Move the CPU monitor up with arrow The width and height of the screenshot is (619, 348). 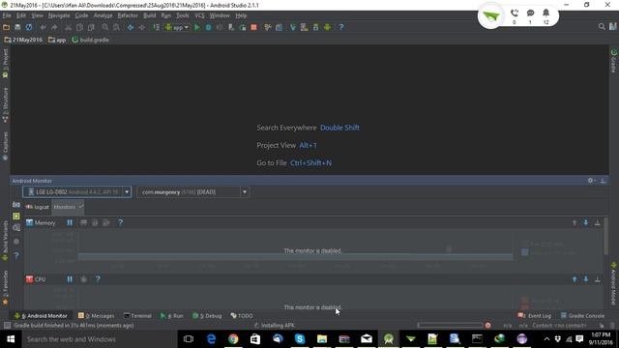click(x=575, y=279)
